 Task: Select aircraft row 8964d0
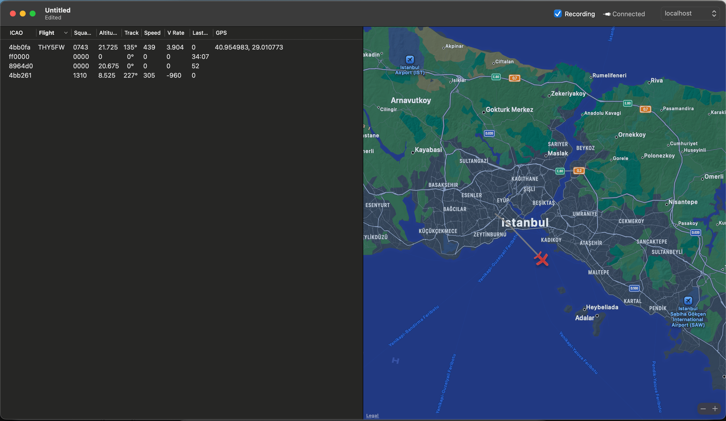[x=21, y=66]
